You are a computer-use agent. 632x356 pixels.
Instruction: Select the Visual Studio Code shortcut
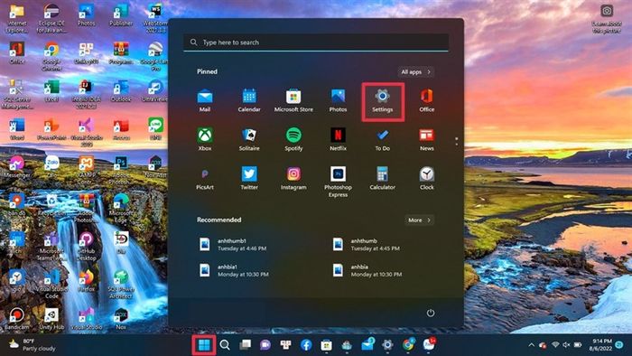pyautogui.click(x=51, y=285)
